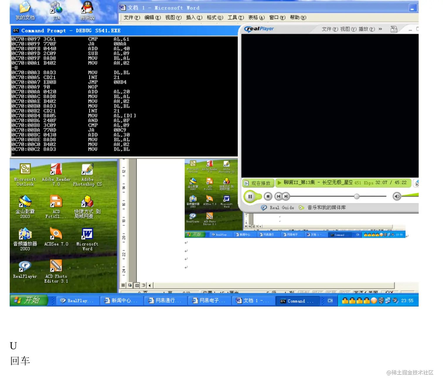Click the Real Guide bubble icon
The width and height of the screenshot is (443, 385).
click(x=264, y=208)
